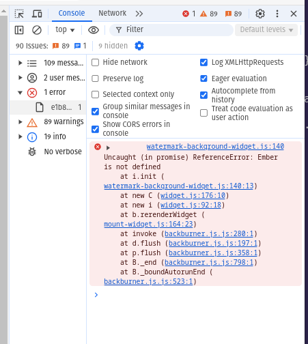Open the Default levels dropdown
The width and height of the screenshot is (308, 344).
pyautogui.click(x=266, y=30)
